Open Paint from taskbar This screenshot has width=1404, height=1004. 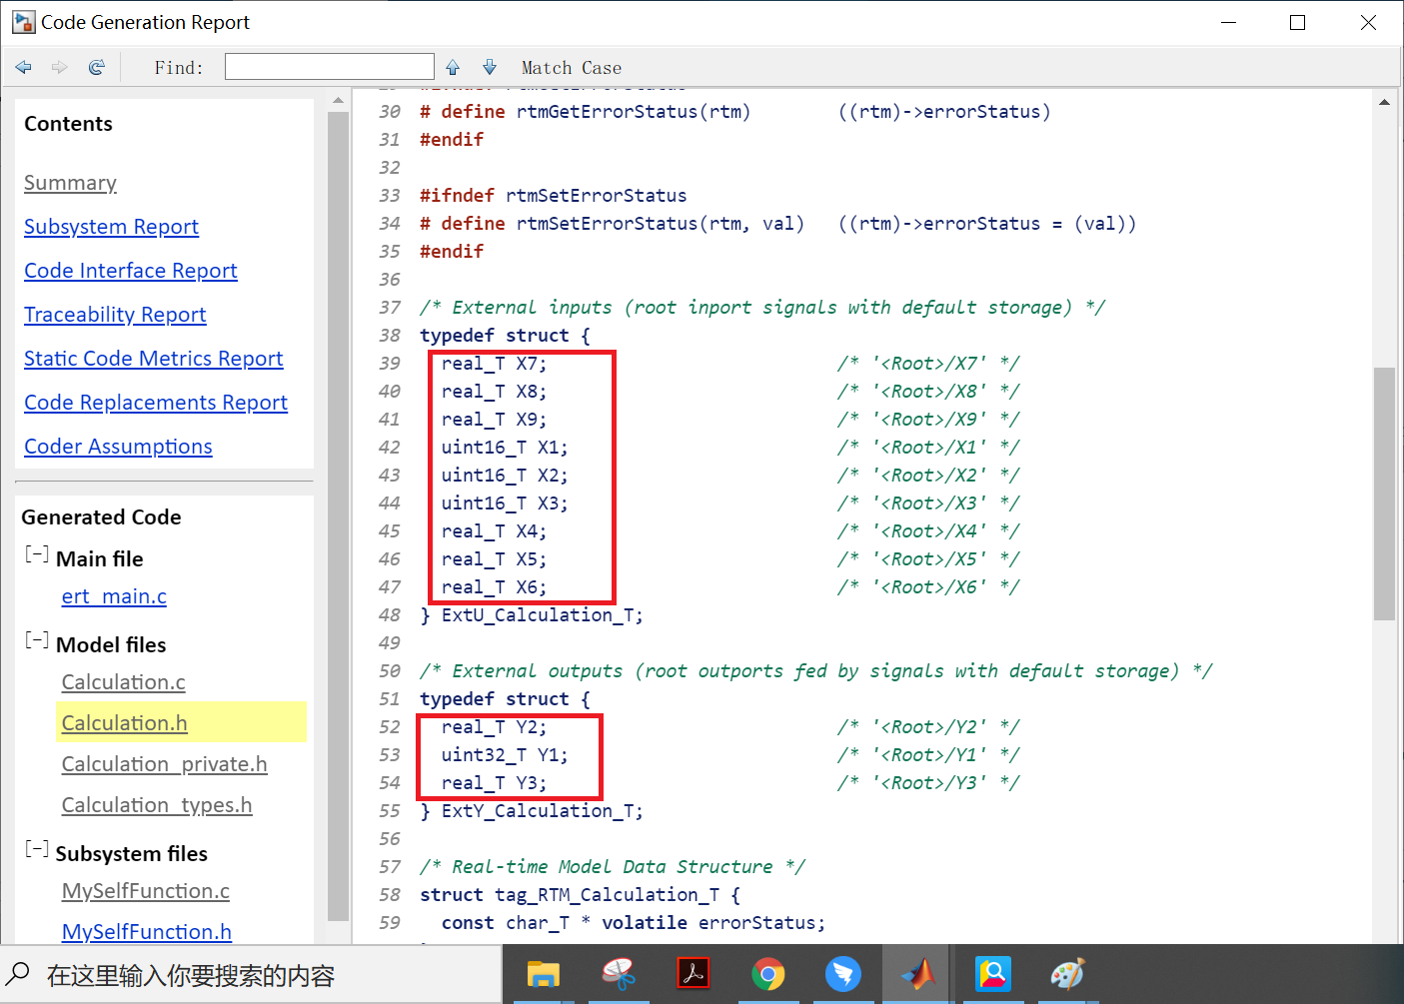pyautogui.click(x=1068, y=974)
